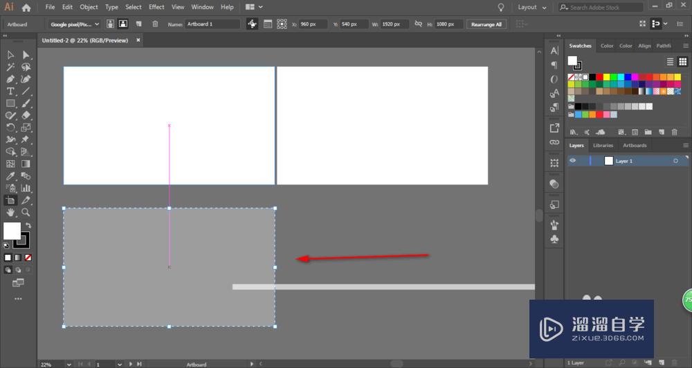Select the Pen tool
Viewport: 692px width, 368px height.
(x=10, y=79)
